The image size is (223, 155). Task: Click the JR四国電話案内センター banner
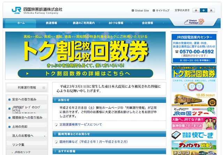[x=194, y=49]
